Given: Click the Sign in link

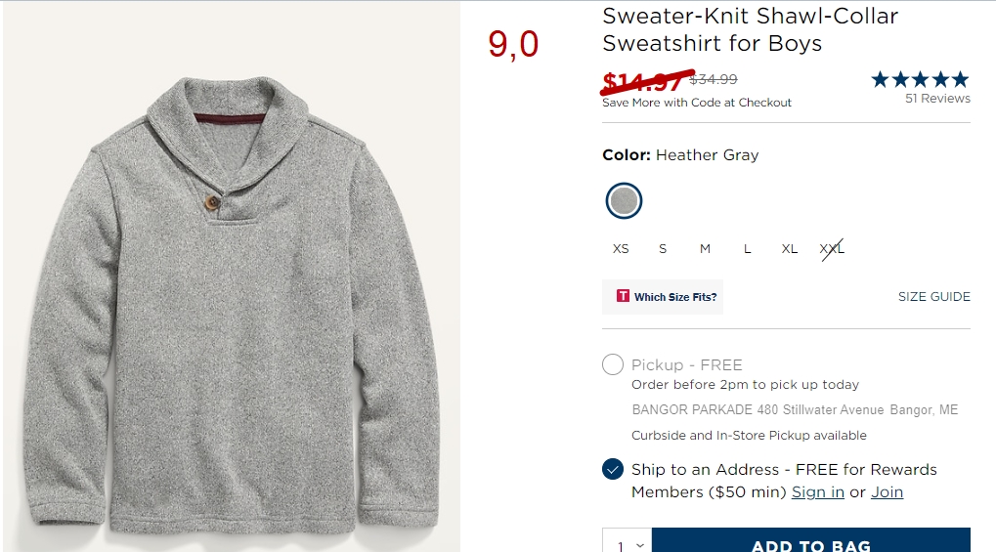Looking at the screenshot, I should click(817, 492).
